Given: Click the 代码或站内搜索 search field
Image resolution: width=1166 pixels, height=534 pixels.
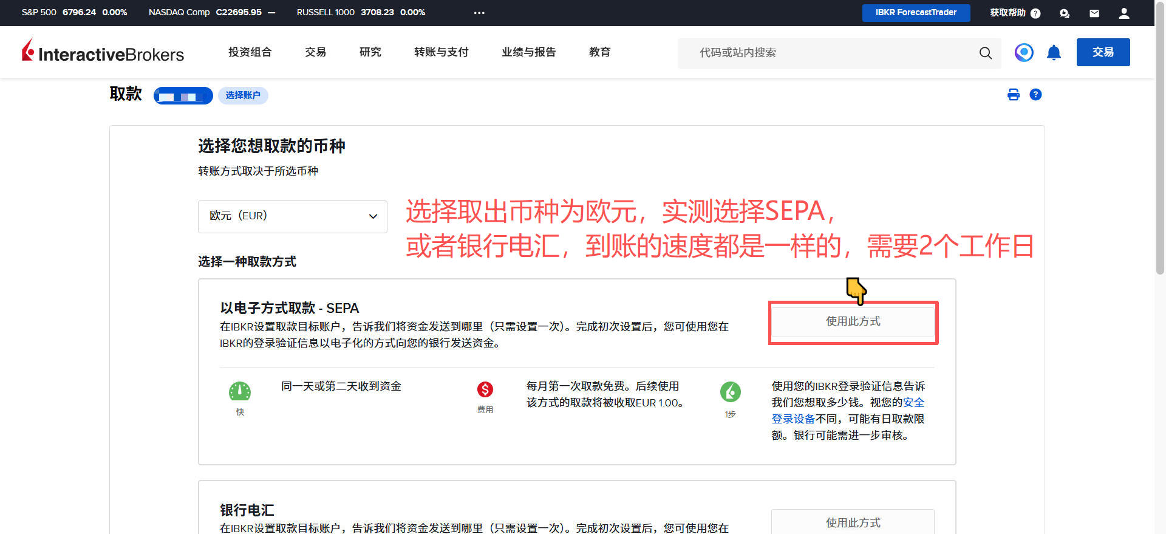Looking at the screenshot, I should click(x=826, y=53).
